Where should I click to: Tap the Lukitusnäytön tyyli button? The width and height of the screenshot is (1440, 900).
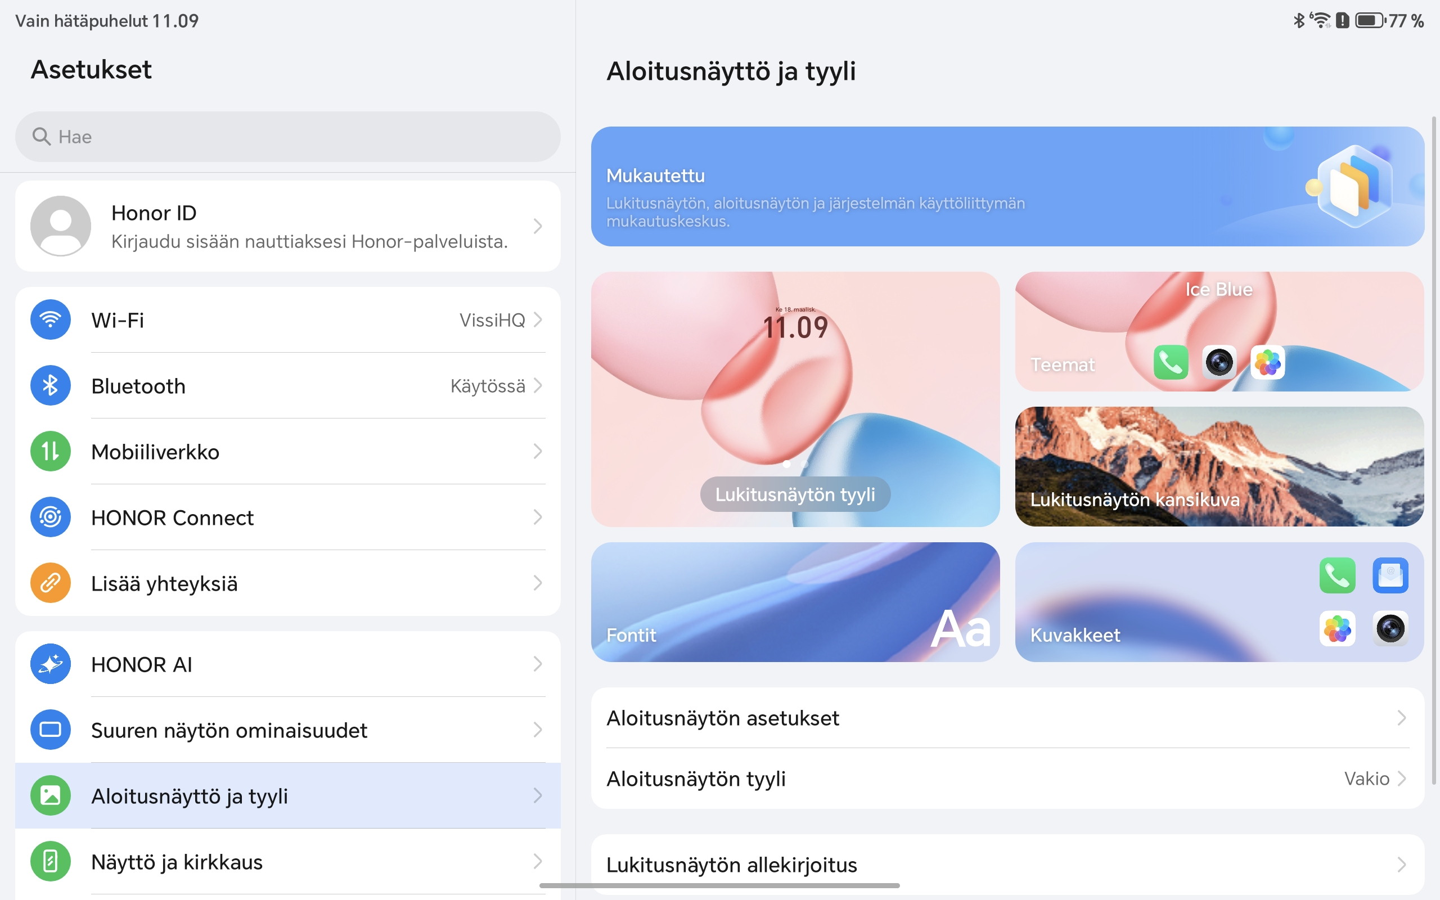795,494
